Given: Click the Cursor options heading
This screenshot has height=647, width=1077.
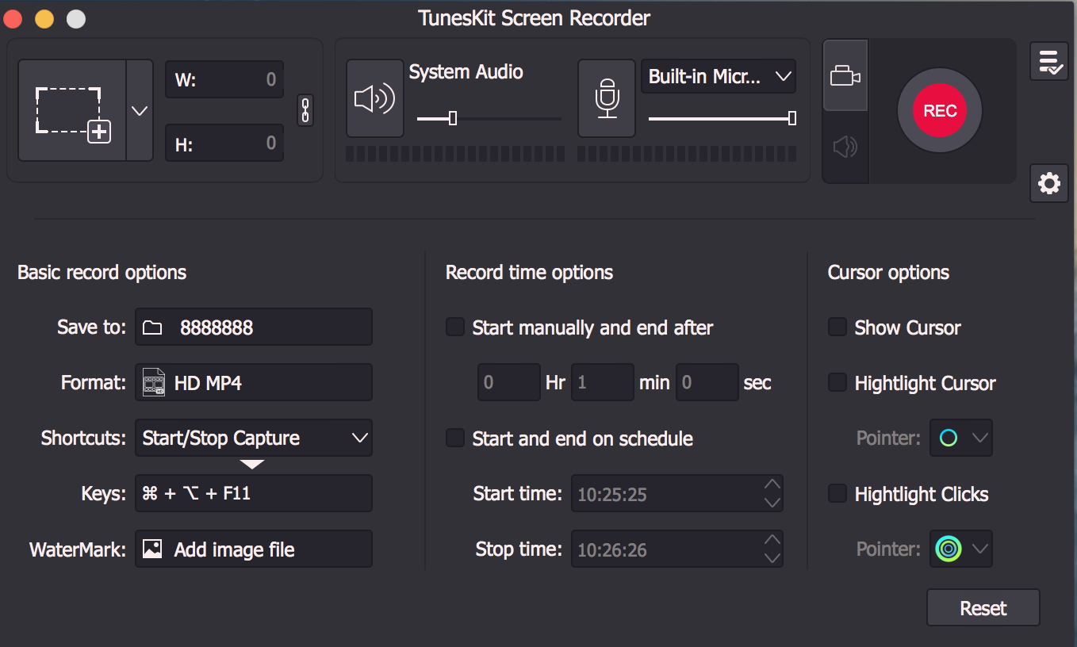Looking at the screenshot, I should tap(888, 273).
